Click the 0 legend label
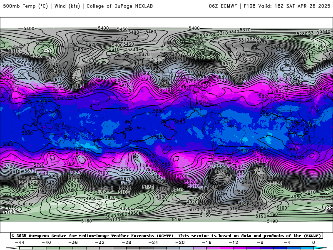This screenshot has width=333, height=250. (314, 242)
